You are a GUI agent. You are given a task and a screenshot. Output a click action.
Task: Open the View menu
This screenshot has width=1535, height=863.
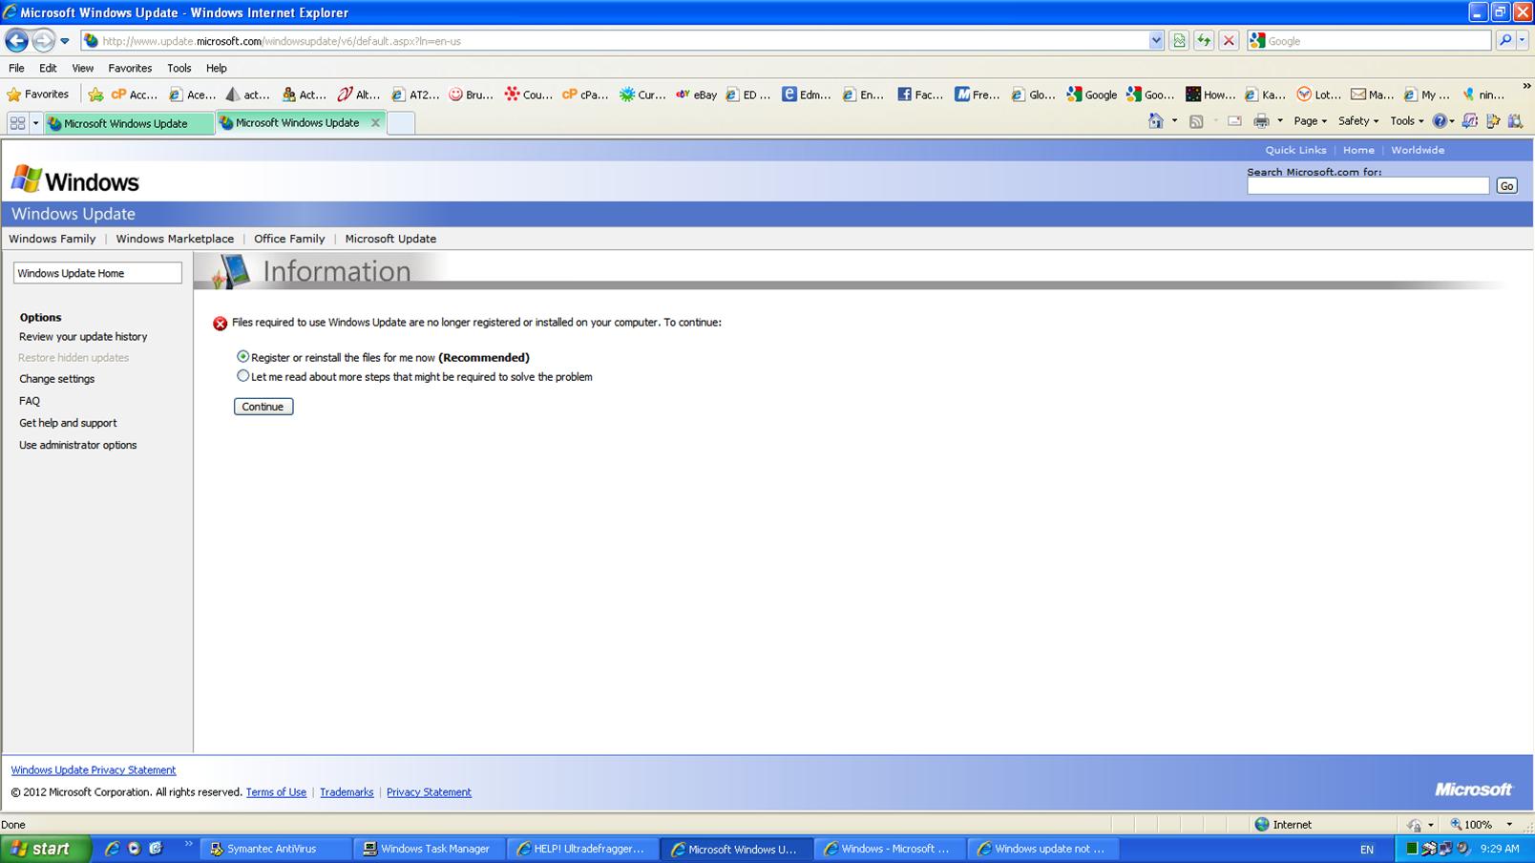pos(83,68)
